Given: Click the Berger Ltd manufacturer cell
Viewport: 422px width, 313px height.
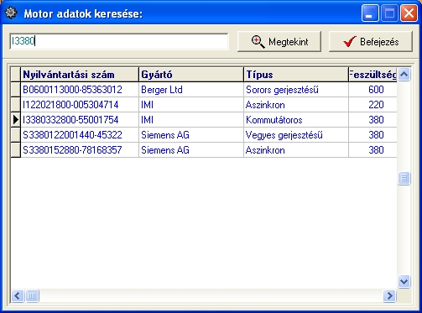Looking at the screenshot, I should (191, 90).
